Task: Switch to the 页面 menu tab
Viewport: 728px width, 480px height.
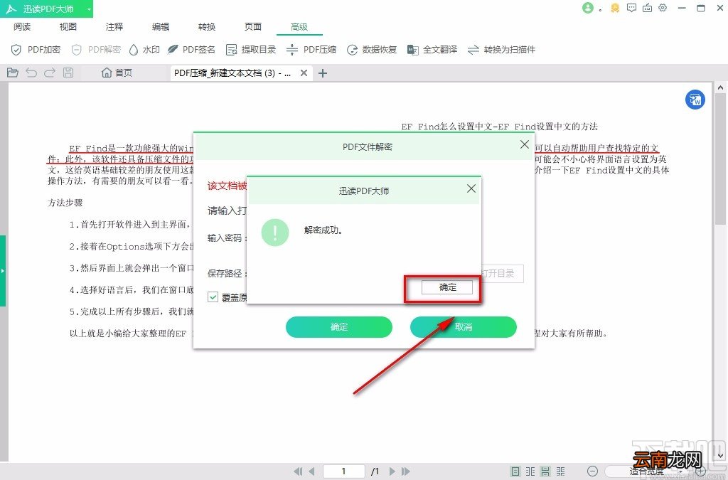Action: pyautogui.click(x=253, y=26)
